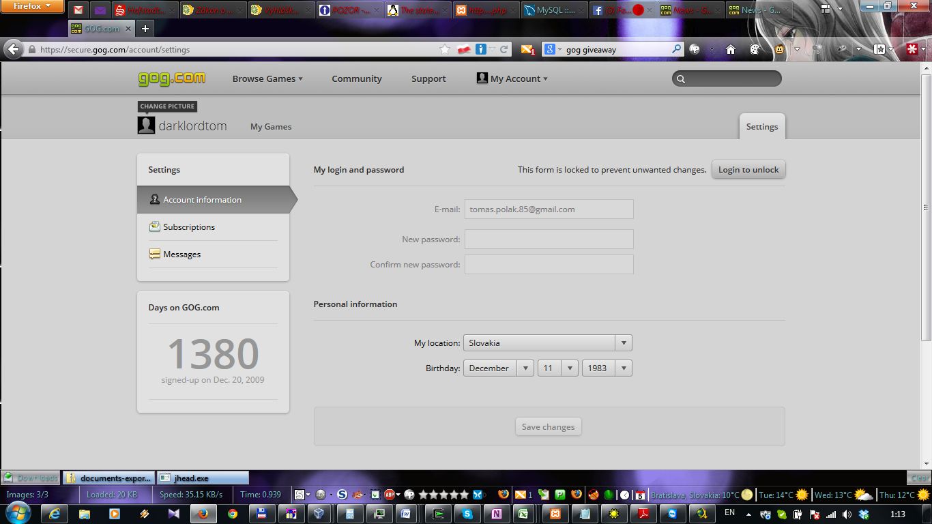Viewport: 932px width, 524px height.
Task: Open Windows Explorer folder from taskbar
Action: 85,514
